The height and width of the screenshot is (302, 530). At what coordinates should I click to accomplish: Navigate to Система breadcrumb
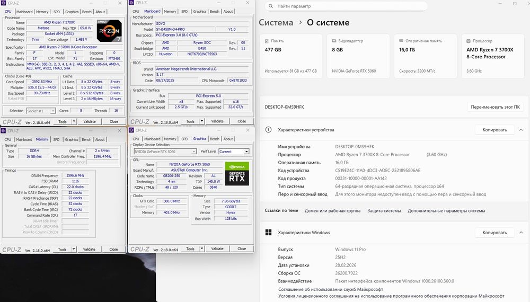(x=276, y=23)
